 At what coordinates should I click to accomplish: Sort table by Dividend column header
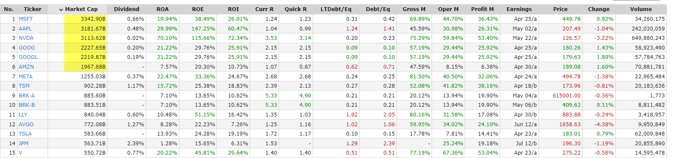126,9
